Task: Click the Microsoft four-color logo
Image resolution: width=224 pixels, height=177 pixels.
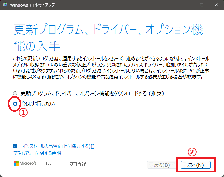Action: pyautogui.click(x=16, y=164)
